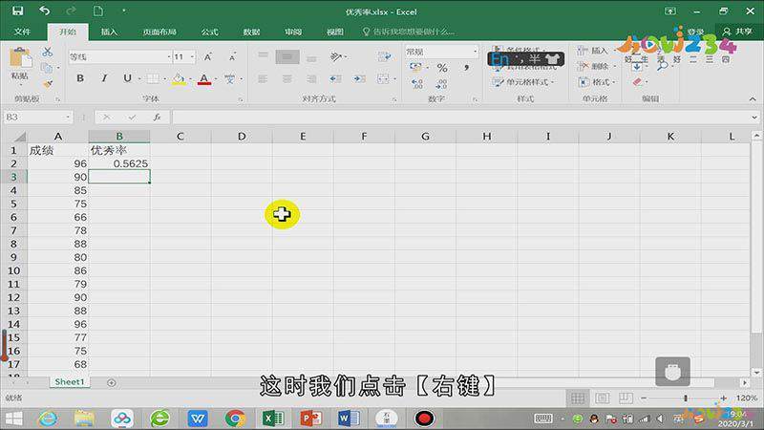Screen dimensions: 764x430
Task: Toggle italic formatting
Action: click(x=104, y=78)
